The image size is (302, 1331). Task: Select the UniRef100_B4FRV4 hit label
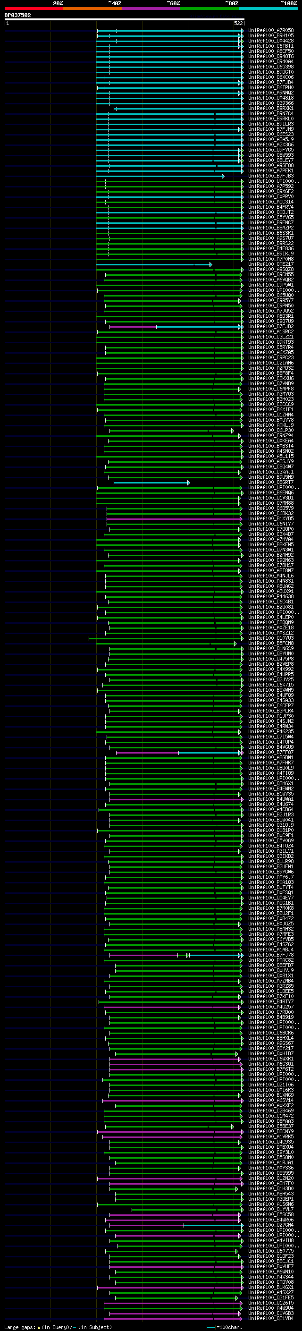(x=271, y=207)
